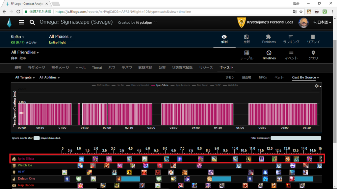
Task: Select the デバフ debuffs tab
Action: point(127,68)
